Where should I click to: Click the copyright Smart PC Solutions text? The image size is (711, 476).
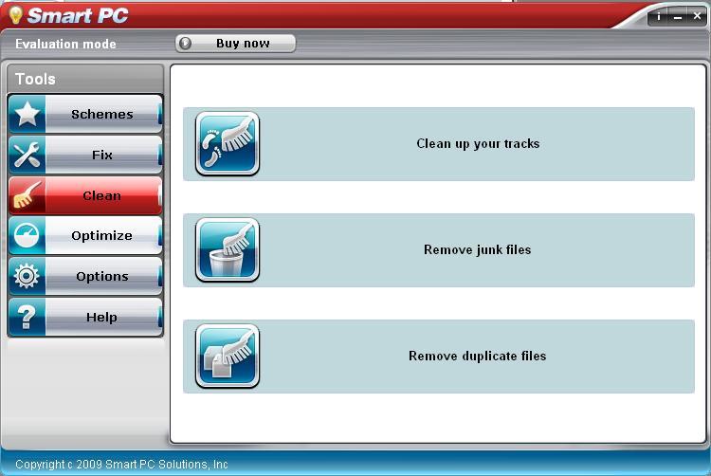[121, 465]
